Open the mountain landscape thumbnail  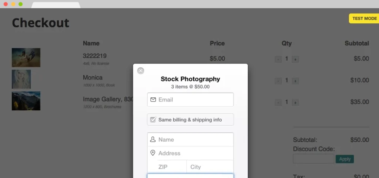pyautogui.click(x=26, y=101)
